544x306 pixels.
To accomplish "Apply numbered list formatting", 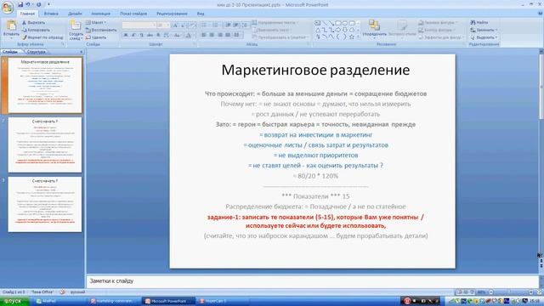I will point(216,25).
